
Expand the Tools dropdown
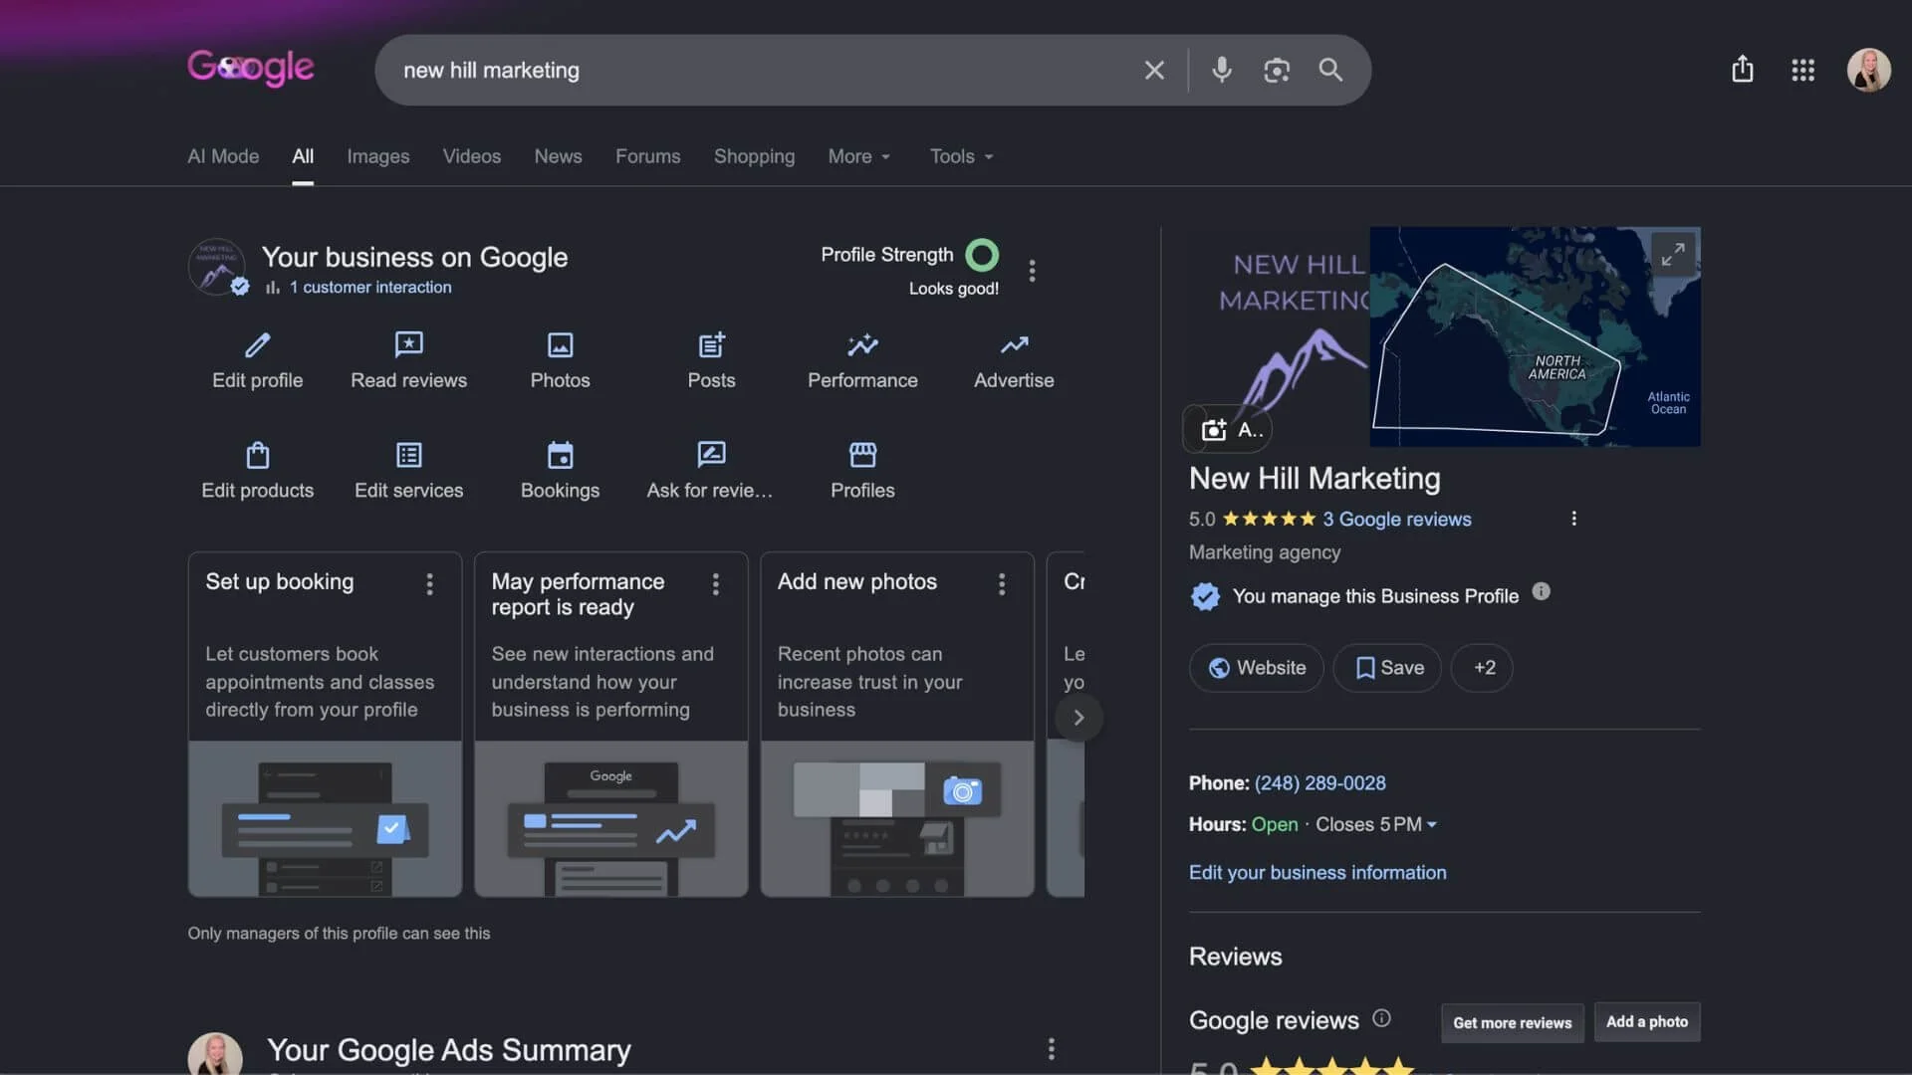click(x=961, y=156)
